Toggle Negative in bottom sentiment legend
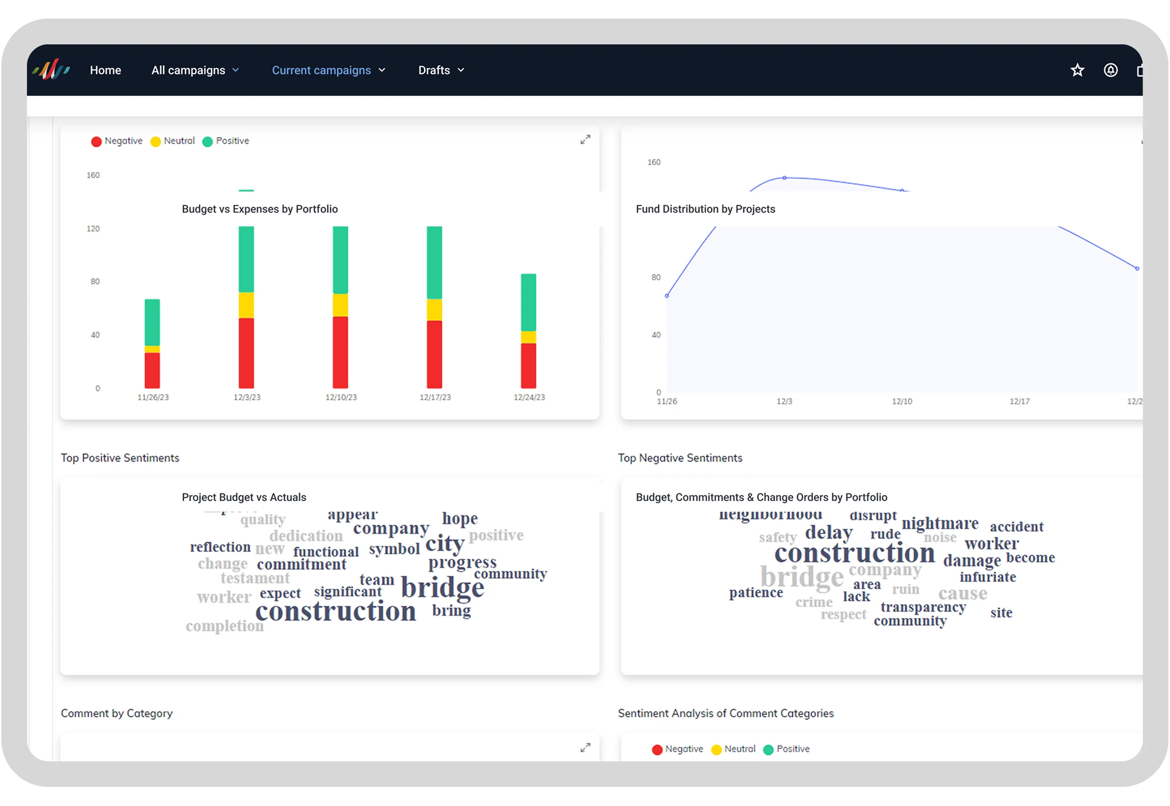1170x806 pixels. (x=677, y=749)
